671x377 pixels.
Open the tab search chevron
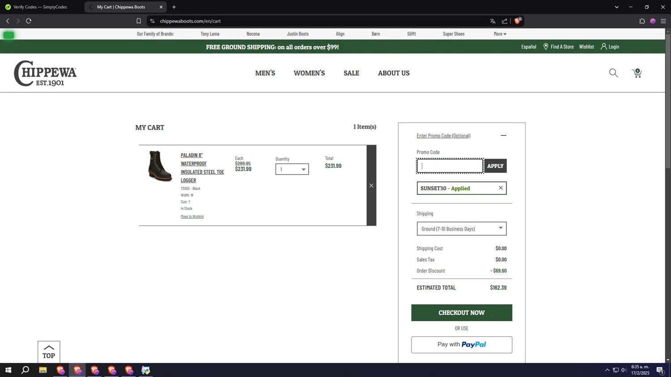[616, 7]
